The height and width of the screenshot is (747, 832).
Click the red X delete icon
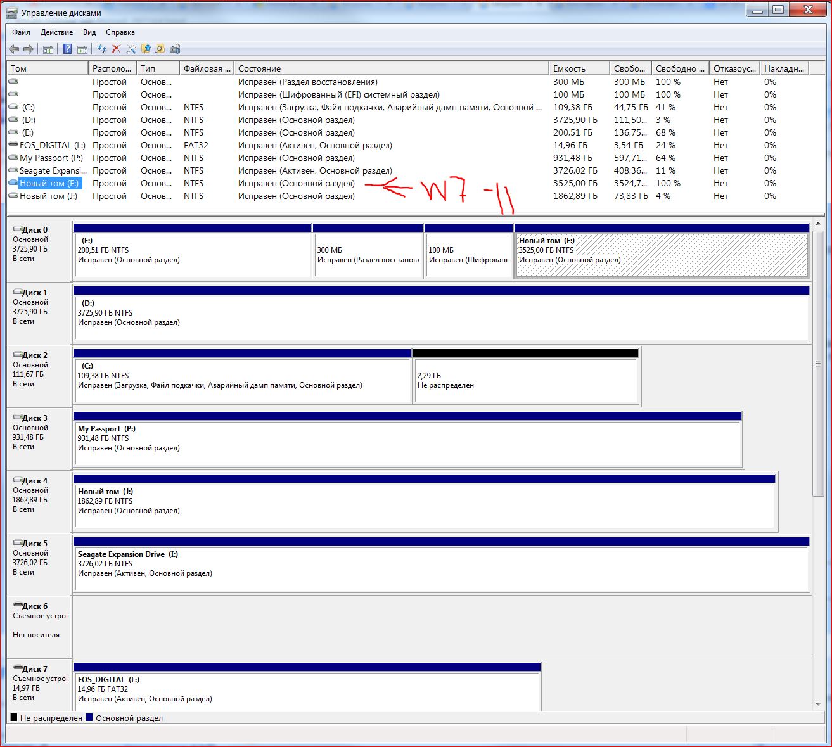coord(116,49)
